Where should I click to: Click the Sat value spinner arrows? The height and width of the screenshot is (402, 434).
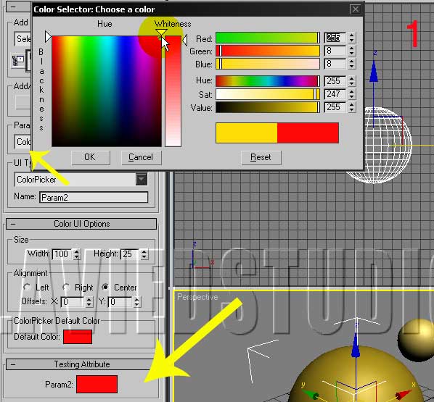coord(351,94)
